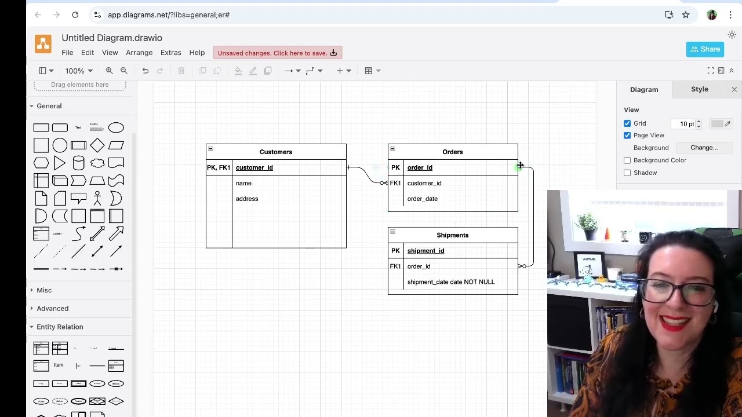The width and height of the screenshot is (742, 417).
Task: Enable the Shadow checkbox
Action: (x=627, y=173)
